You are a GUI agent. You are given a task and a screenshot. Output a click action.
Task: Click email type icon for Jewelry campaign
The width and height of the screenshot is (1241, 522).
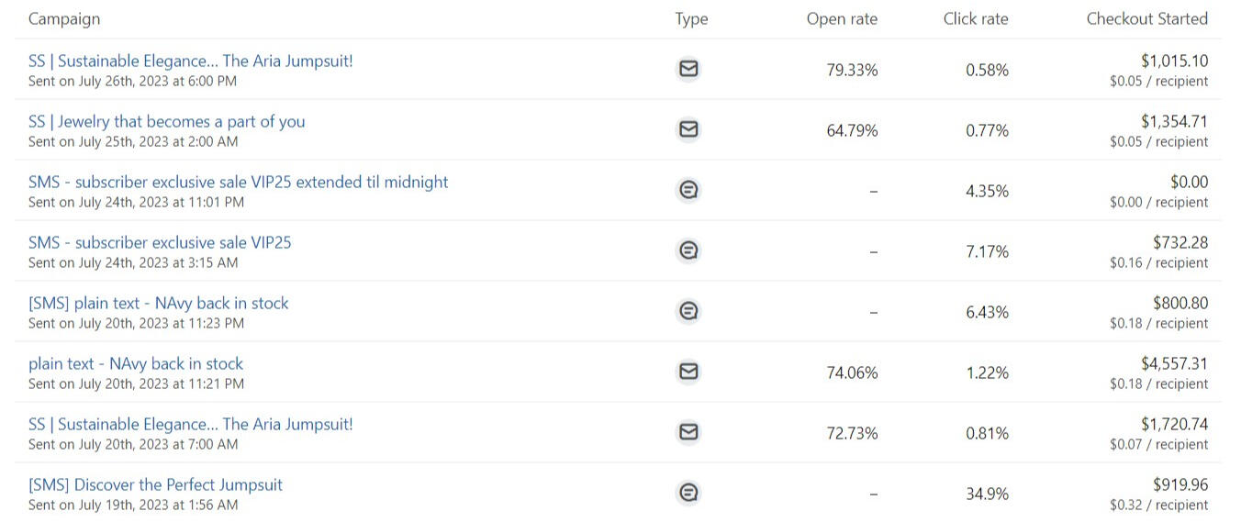point(688,129)
